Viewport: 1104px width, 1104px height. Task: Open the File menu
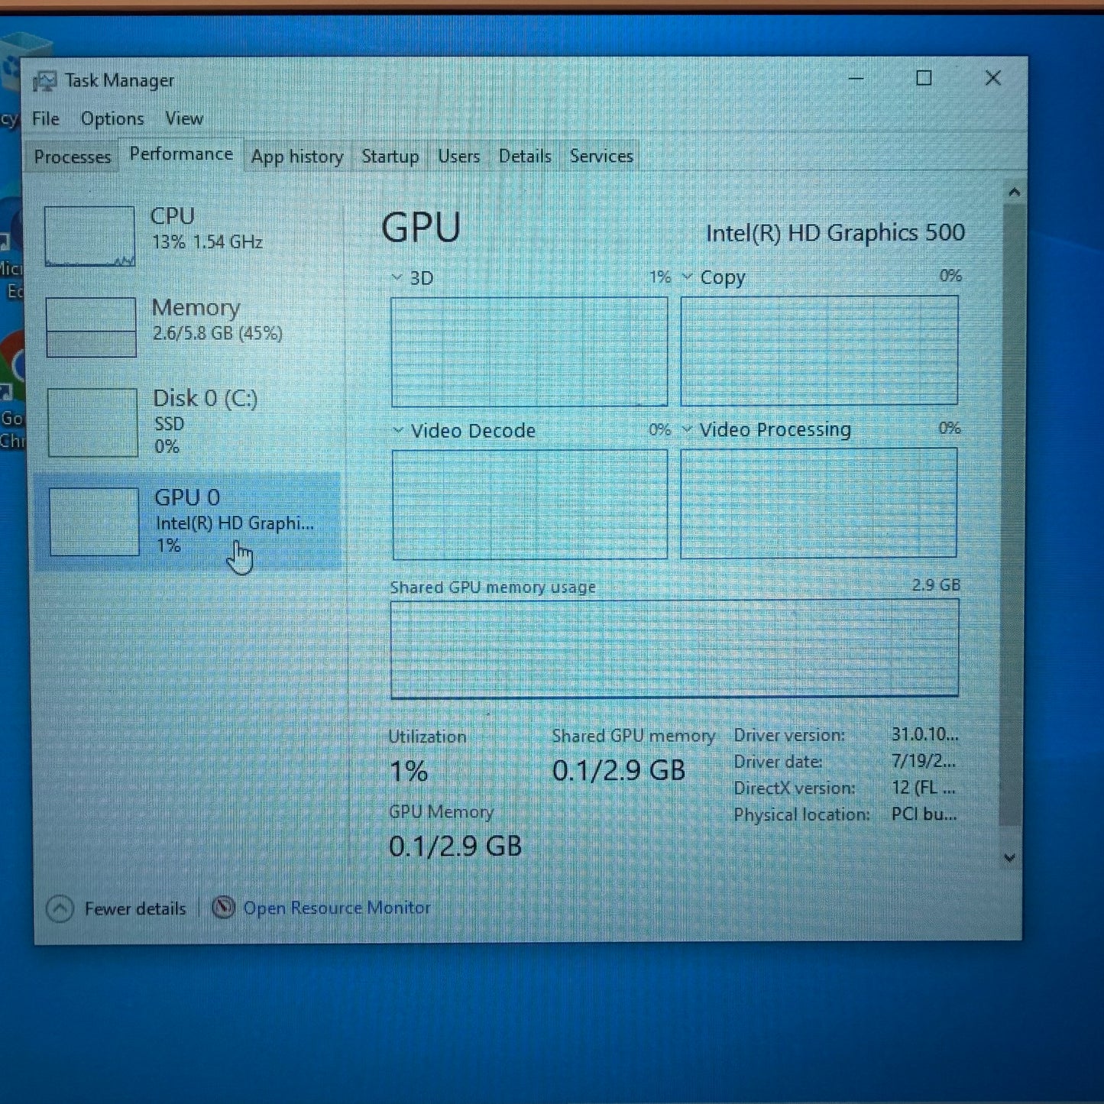coord(45,118)
